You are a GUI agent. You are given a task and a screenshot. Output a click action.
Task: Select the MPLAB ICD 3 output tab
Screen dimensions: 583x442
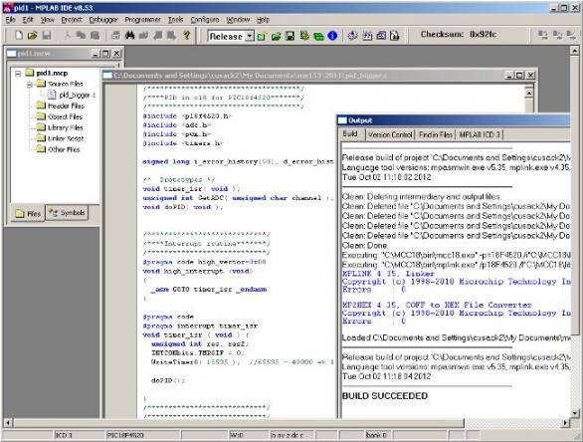pos(480,134)
